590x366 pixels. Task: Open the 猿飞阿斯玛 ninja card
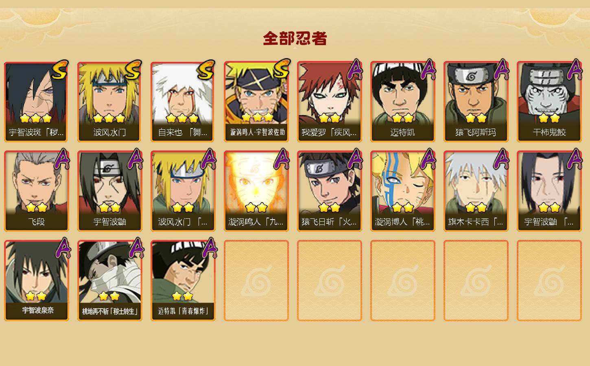click(x=476, y=102)
